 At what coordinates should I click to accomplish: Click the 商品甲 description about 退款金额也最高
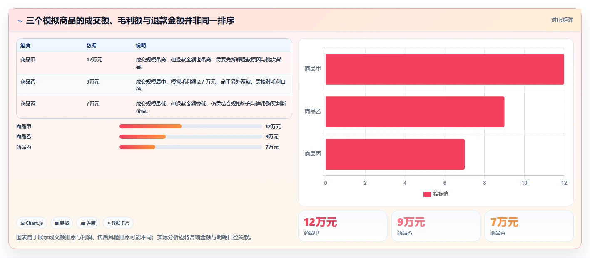pos(211,64)
